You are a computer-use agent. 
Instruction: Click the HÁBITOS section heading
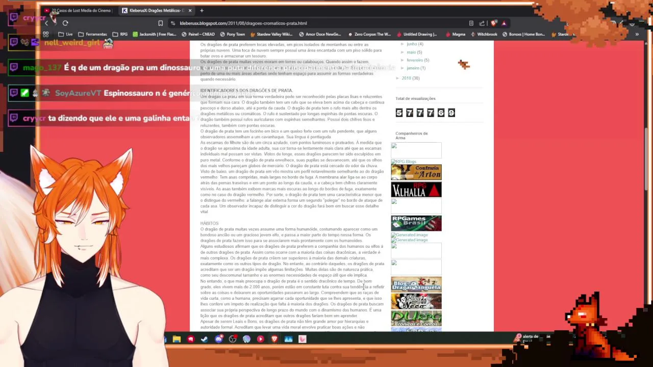point(209,223)
